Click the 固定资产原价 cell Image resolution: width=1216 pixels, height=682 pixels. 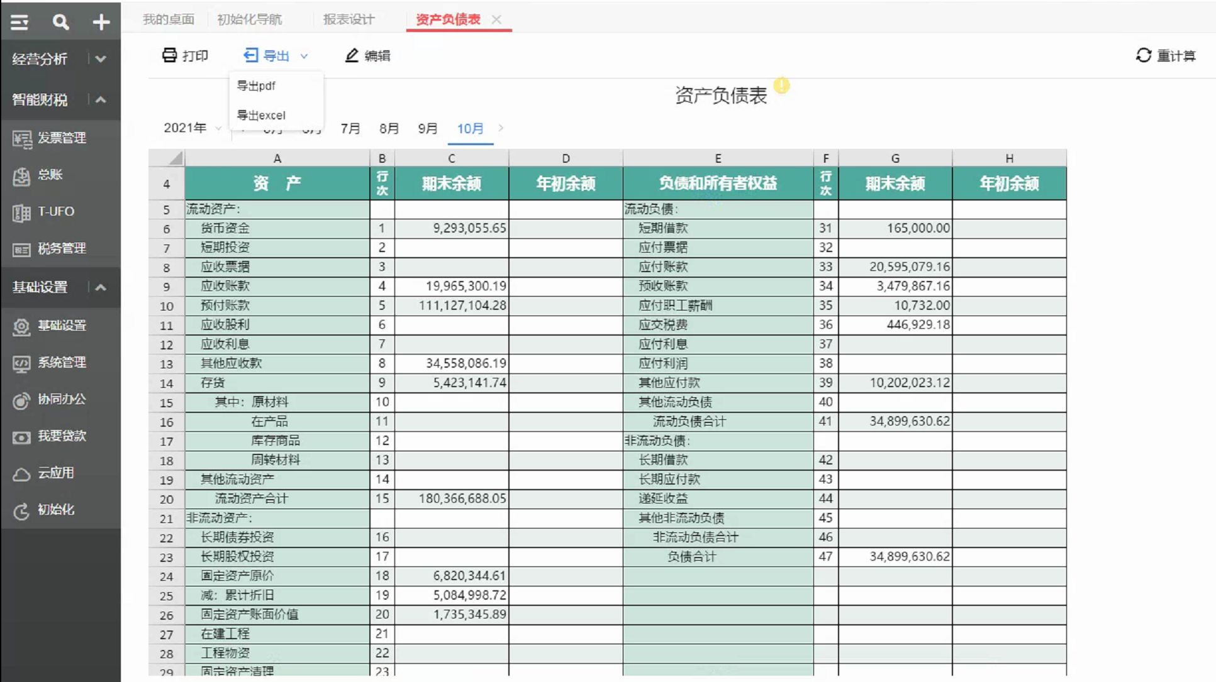(277, 576)
